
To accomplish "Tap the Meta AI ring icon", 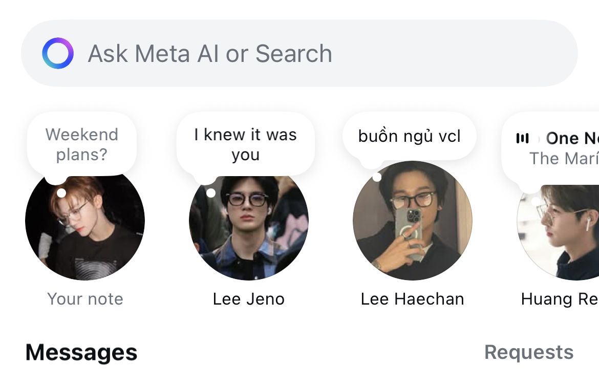I will click(57, 53).
